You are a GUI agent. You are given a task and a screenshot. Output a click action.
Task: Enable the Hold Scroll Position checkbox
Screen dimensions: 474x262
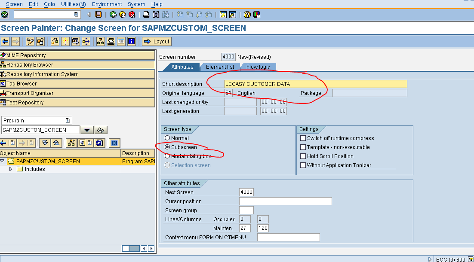click(303, 156)
